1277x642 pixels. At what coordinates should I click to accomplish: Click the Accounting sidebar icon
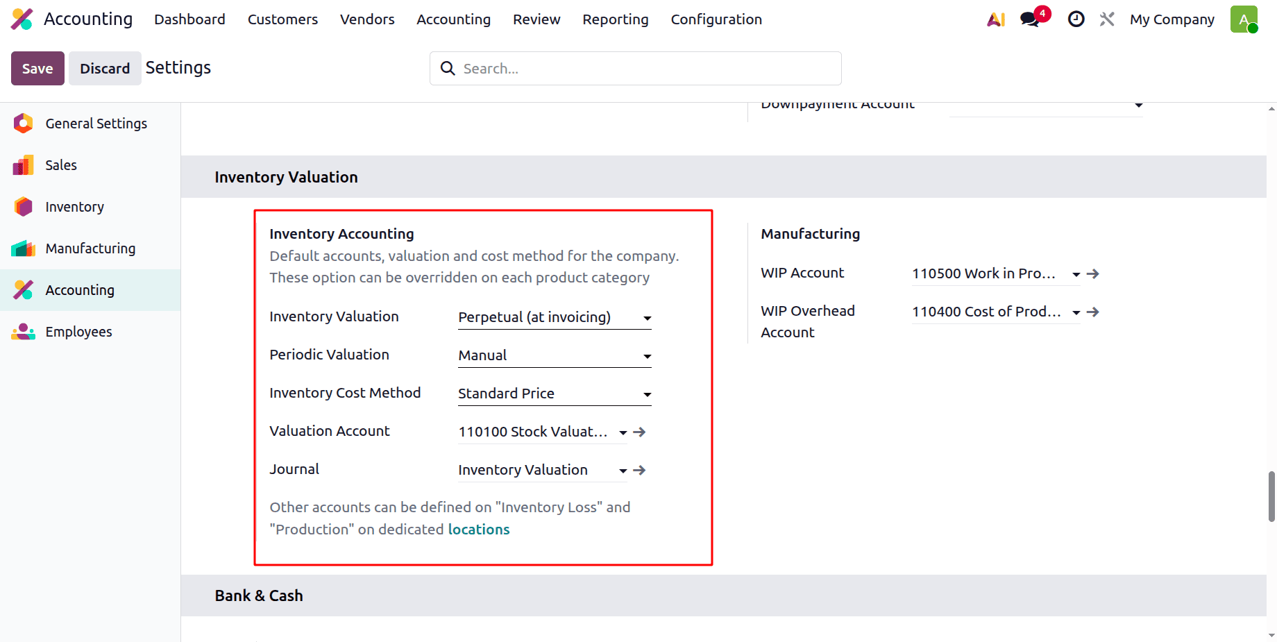[x=23, y=290]
